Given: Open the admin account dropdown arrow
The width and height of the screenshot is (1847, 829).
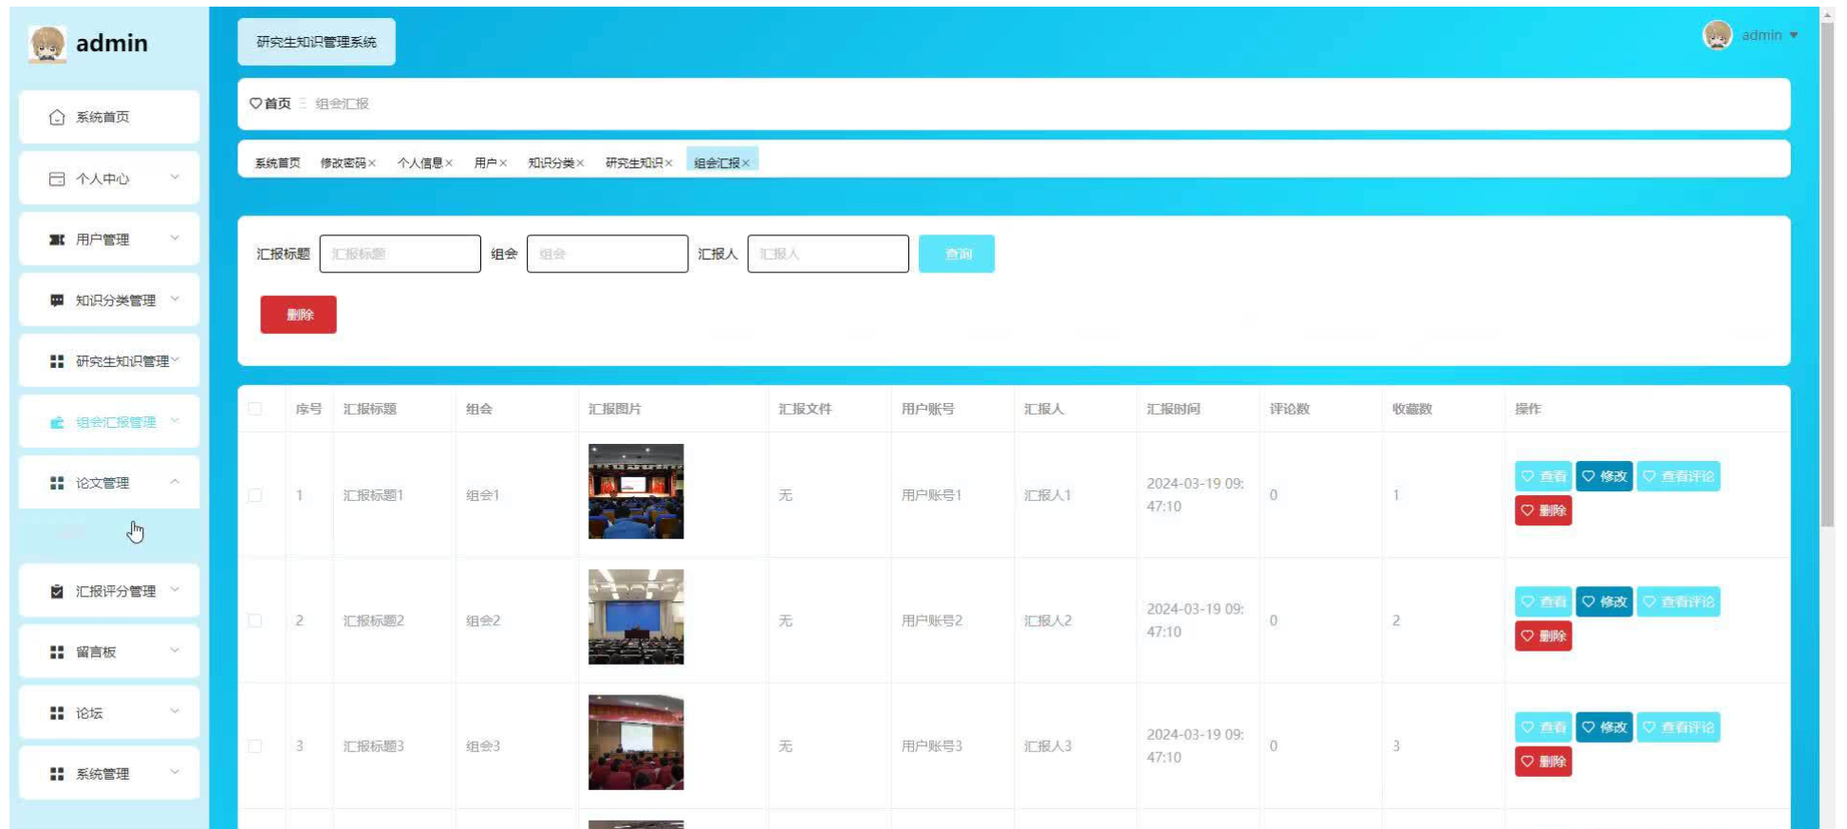Looking at the screenshot, I should click(1794, 35).
